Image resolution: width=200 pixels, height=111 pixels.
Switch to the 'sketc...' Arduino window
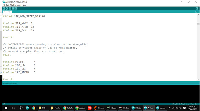[x=161, y=108]
